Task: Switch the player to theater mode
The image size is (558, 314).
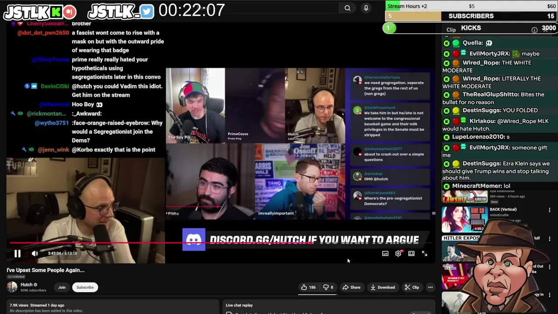Action: tap(412, 253)
